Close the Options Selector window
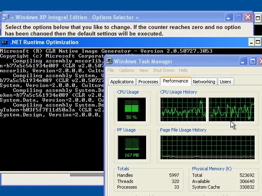This screenshot has height=196, width=262. pyautogui.click(x=248, y=17)
